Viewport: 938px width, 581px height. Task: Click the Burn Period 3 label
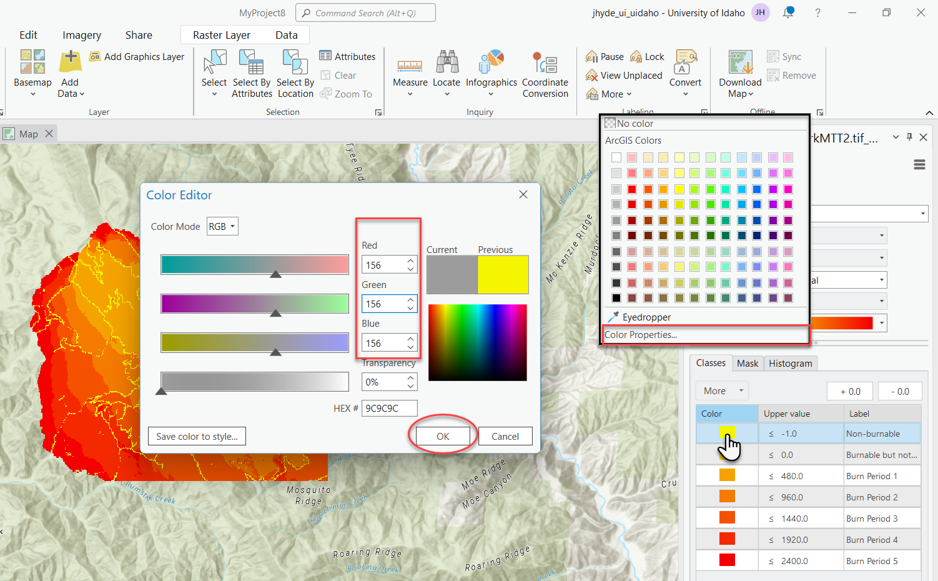point(872,518)
